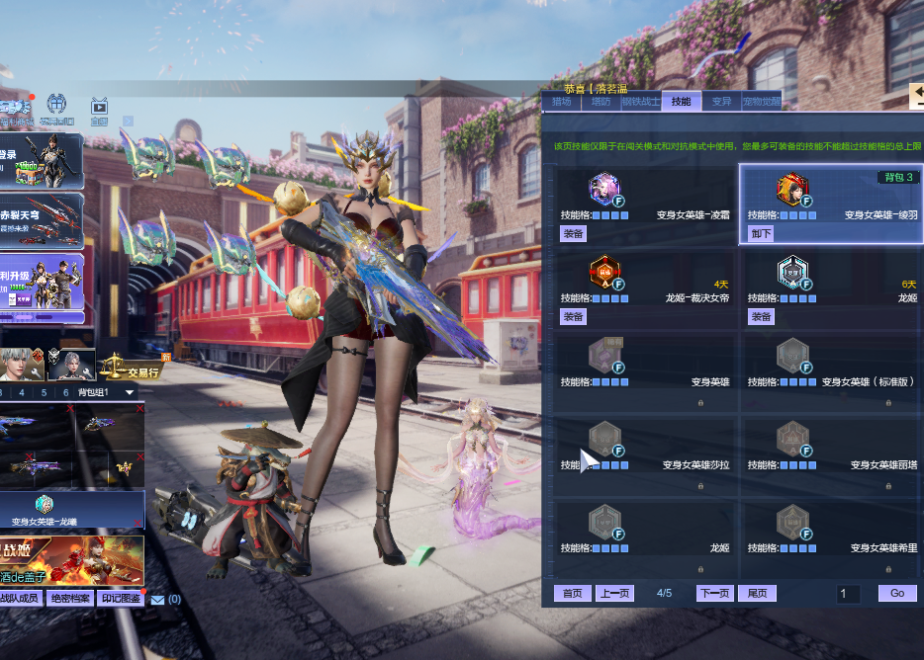The image size is (924, 660).
Task: Open 绝密档案 secret files
Action: 69,598
